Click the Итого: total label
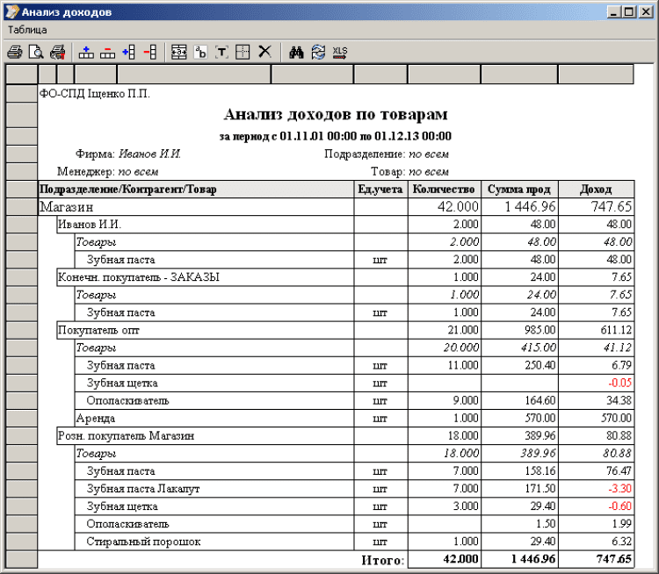 (383, 560)
